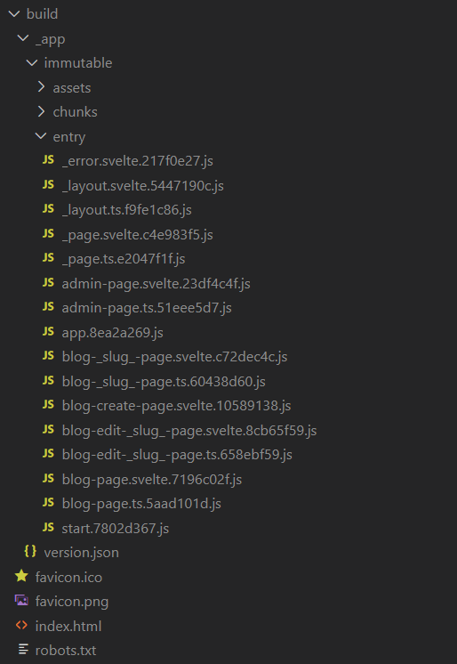Viewport: 457px width, 664px height.
Task: Open file blog-edit-_slug_-page.svelte.8cb65f59.js
Action: tap(189, 431)
